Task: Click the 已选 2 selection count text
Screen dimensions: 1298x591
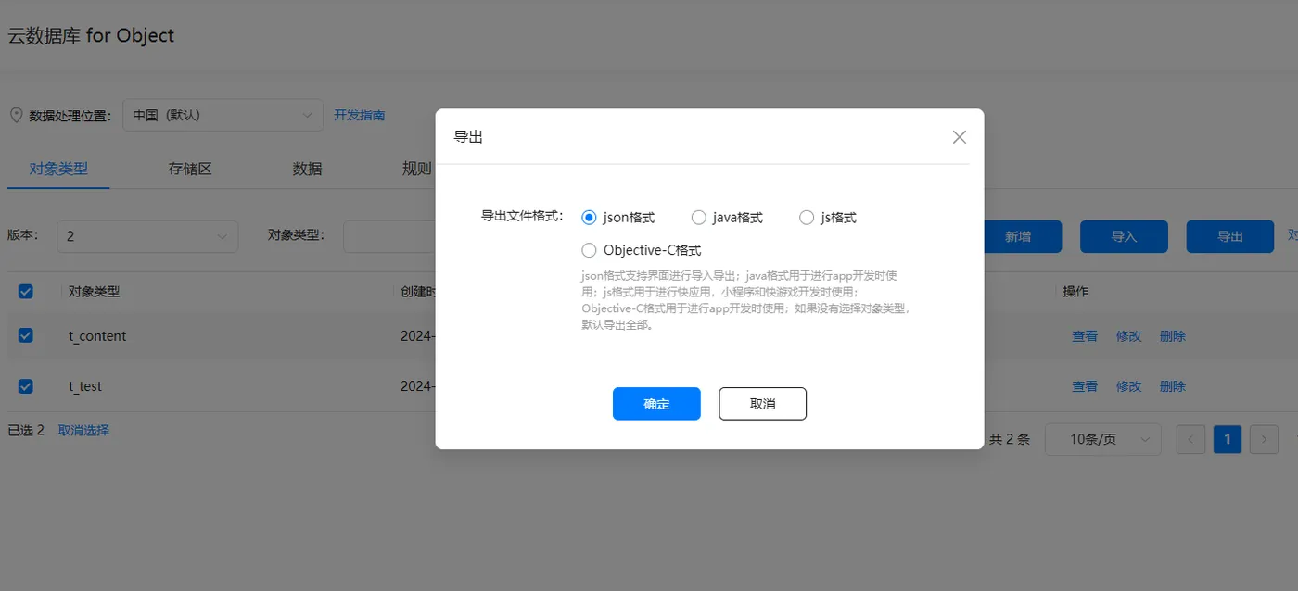Action: pos(26,430)
